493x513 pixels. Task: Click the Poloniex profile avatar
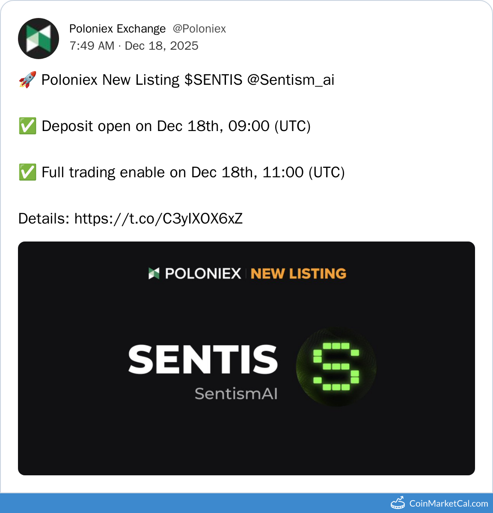pos(39,39)
